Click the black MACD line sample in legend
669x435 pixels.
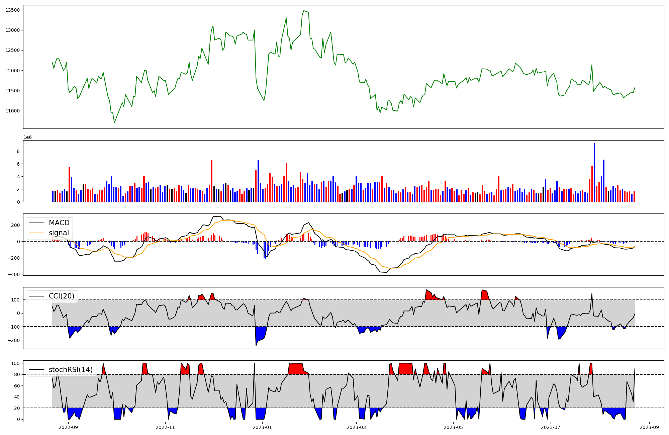coord(37,223)
